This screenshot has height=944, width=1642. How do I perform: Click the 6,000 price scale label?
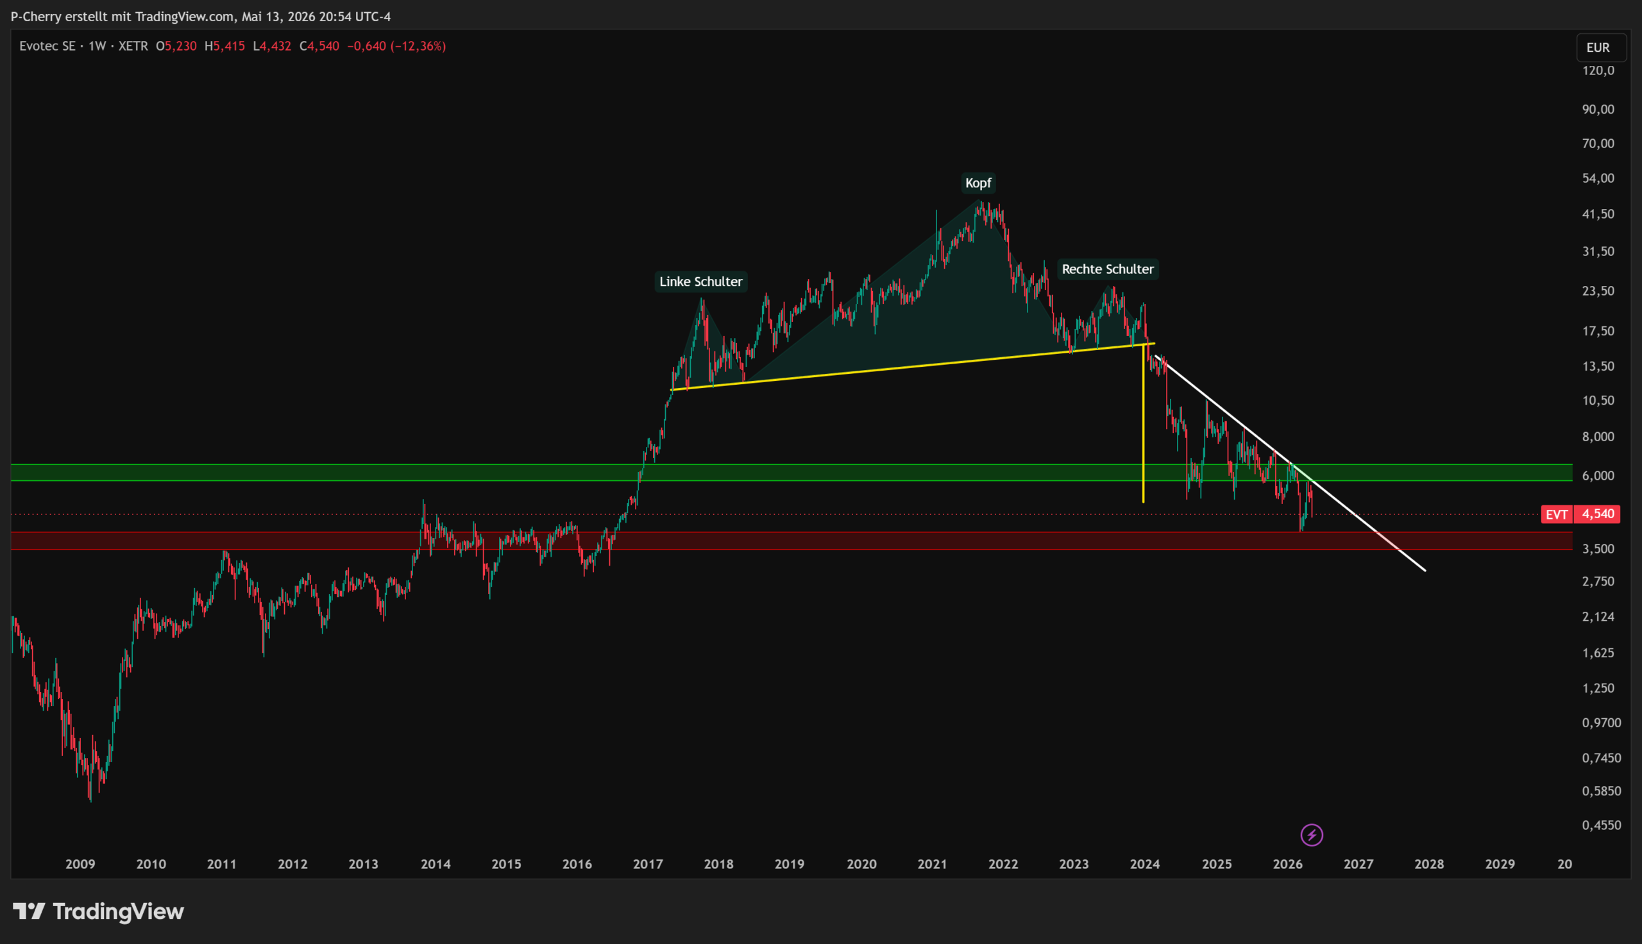click(1598, 475)
